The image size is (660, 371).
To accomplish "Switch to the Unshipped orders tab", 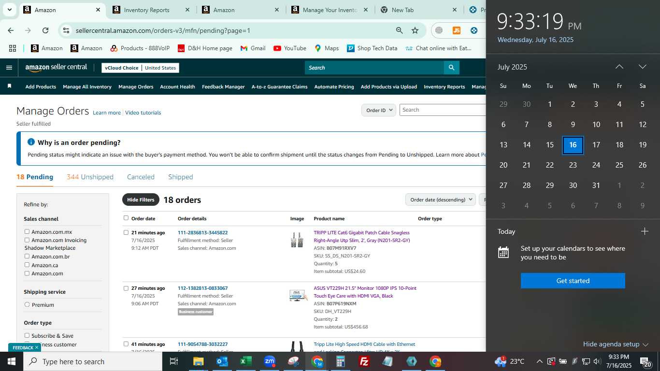I will (90, 177).
